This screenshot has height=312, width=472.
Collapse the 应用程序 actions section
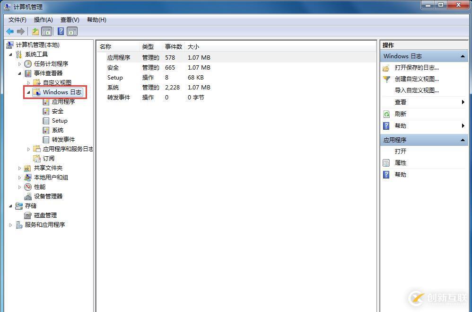pyautogui.click(x=463, y=140)
